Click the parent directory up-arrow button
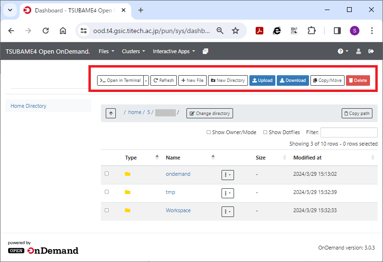 tap(111, 114)
